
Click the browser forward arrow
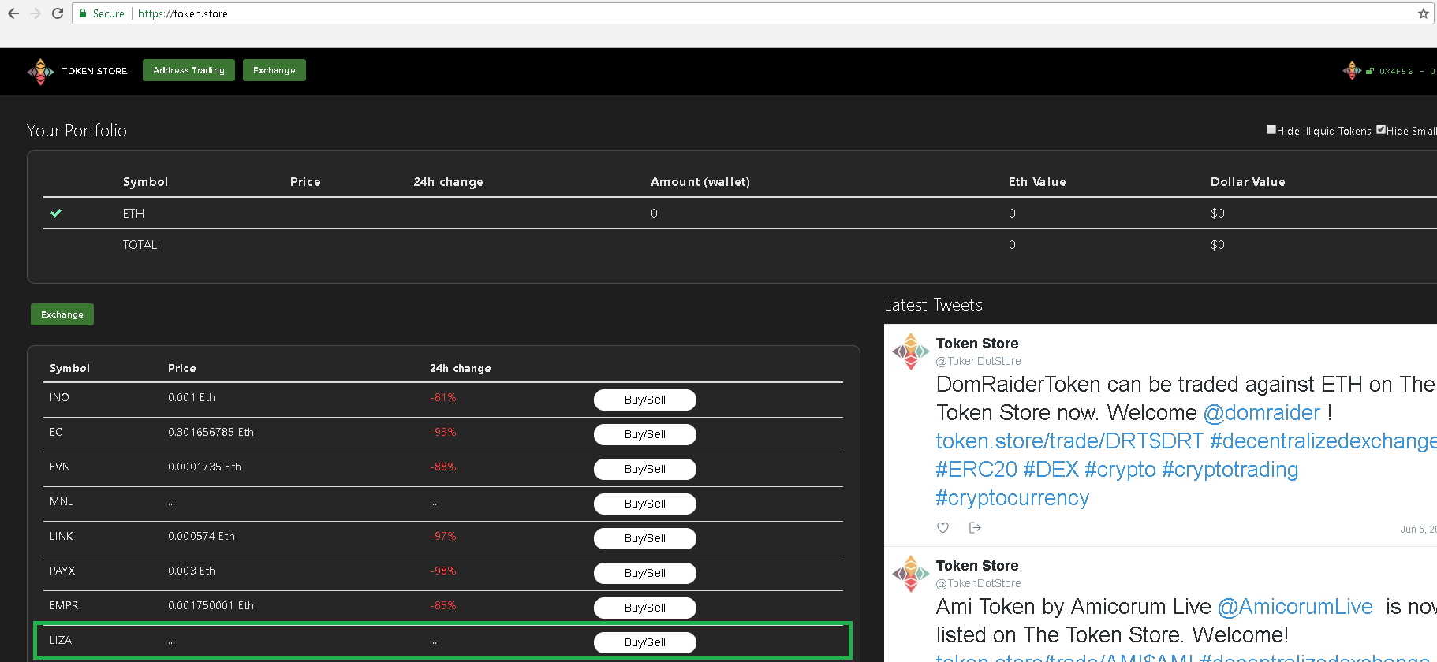[x=35, y=13]
